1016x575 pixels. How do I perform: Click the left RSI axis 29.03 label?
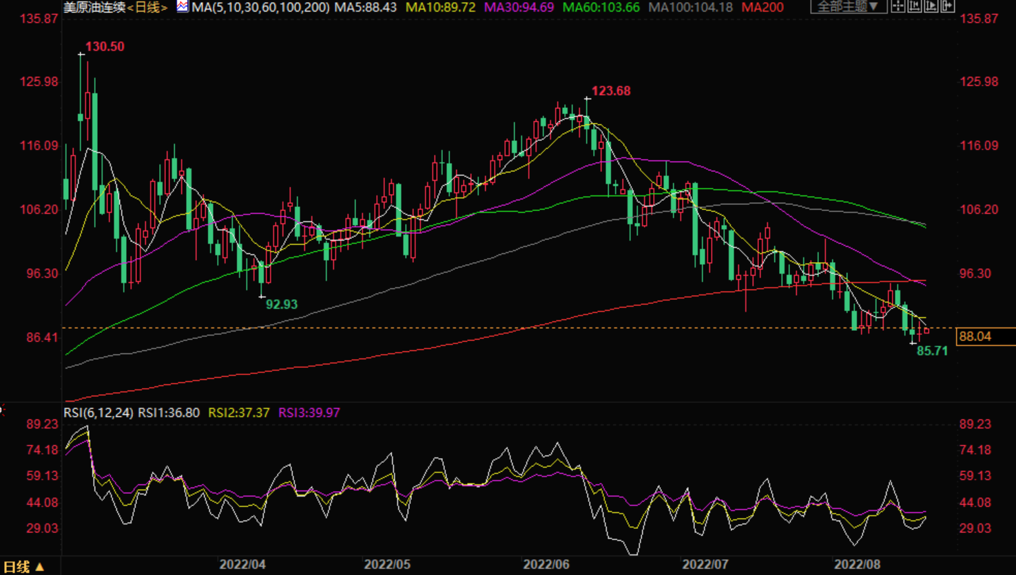(42, 529)
